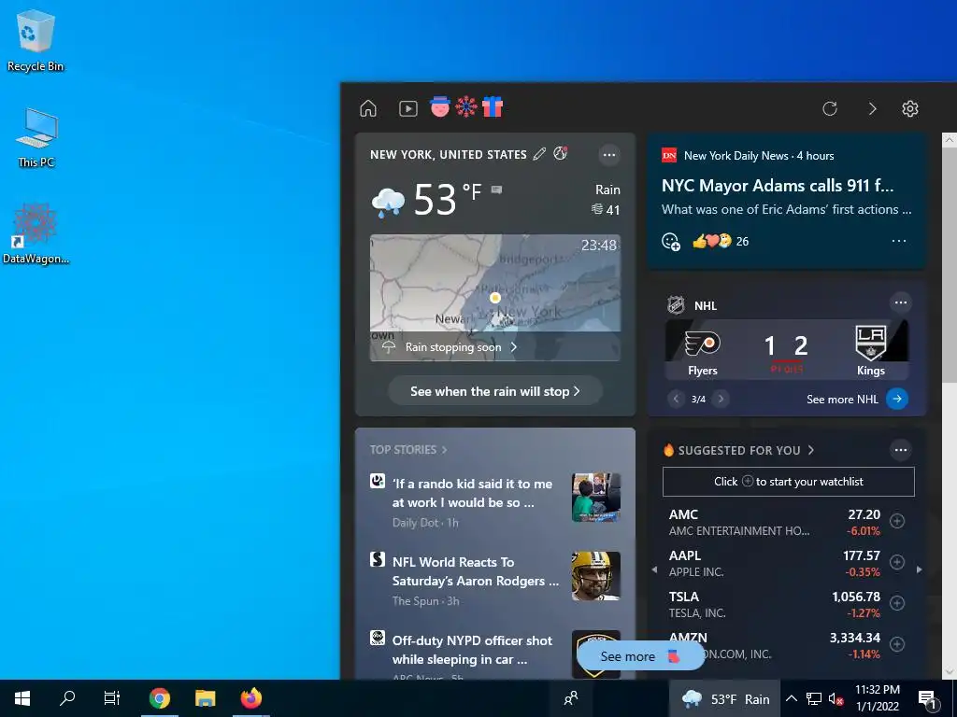Go to previous NHL game
Screen dimensions: 957x717
[x=676, y=399]
